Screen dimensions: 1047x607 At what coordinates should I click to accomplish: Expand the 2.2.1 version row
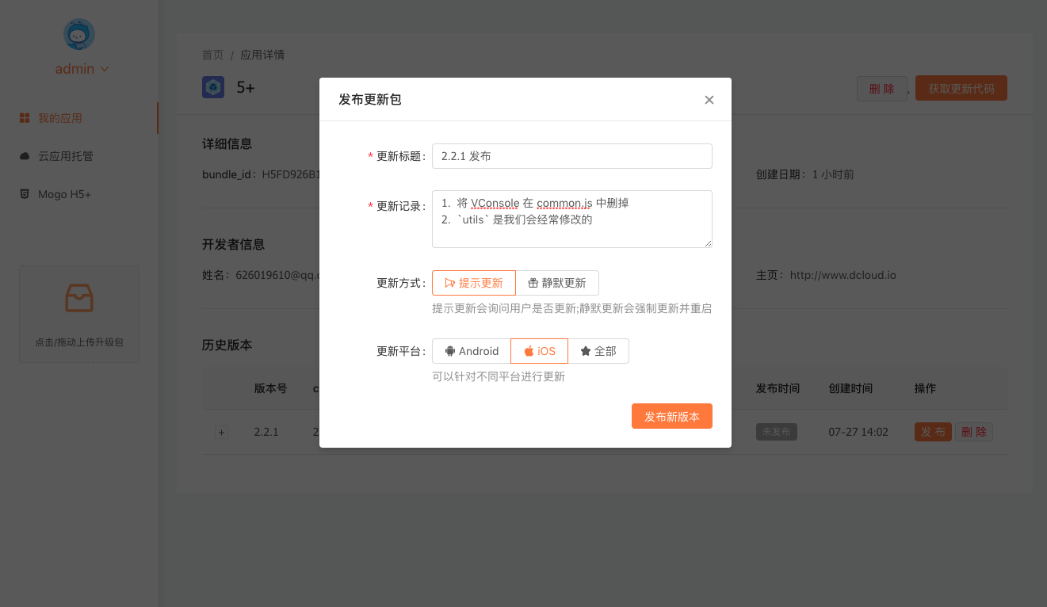tap(222, 433)
